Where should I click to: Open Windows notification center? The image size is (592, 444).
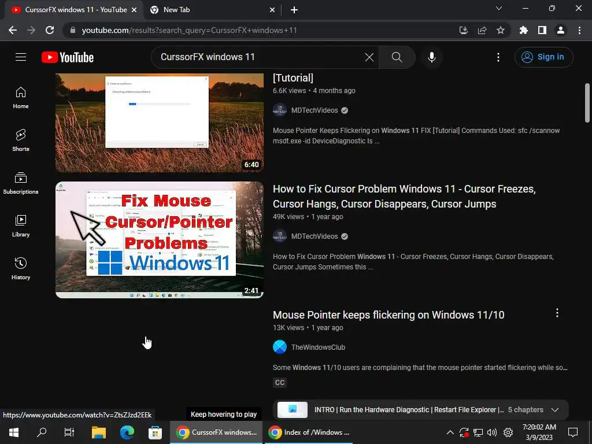573,432
